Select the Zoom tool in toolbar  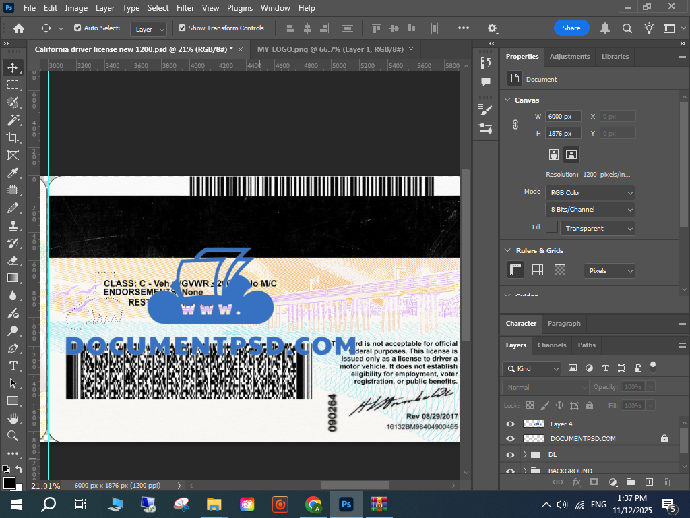coord(13,436)
